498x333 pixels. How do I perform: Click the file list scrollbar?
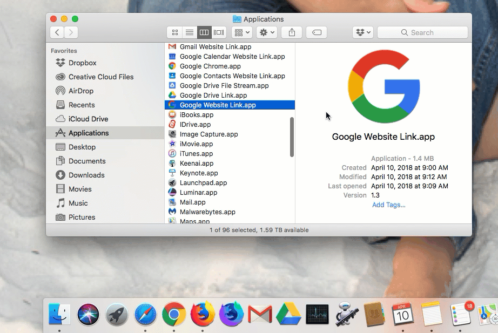pyautogui.click(x=292, y=137)
